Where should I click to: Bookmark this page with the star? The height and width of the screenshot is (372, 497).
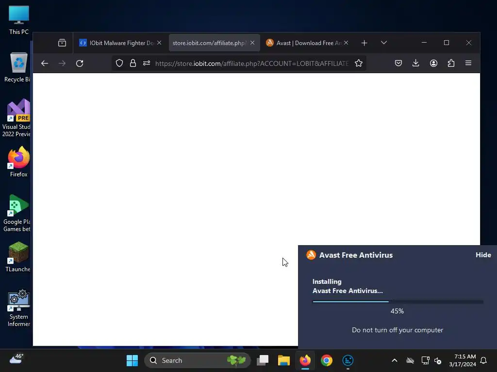(x=359, y=63)
